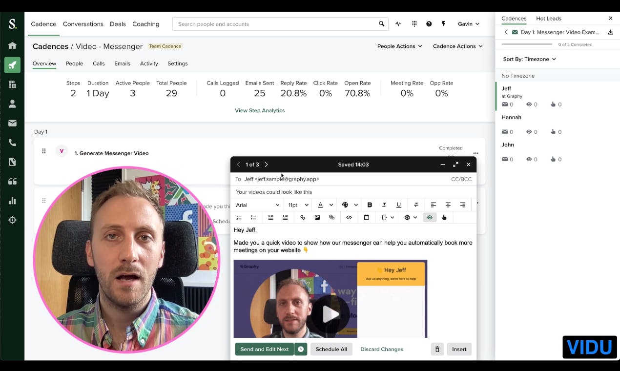Open the apps grid icon in top bar

point(414,24)
